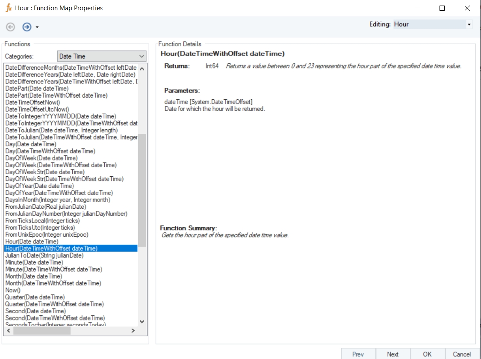Confirm with the OK button

tap(427, 354)
